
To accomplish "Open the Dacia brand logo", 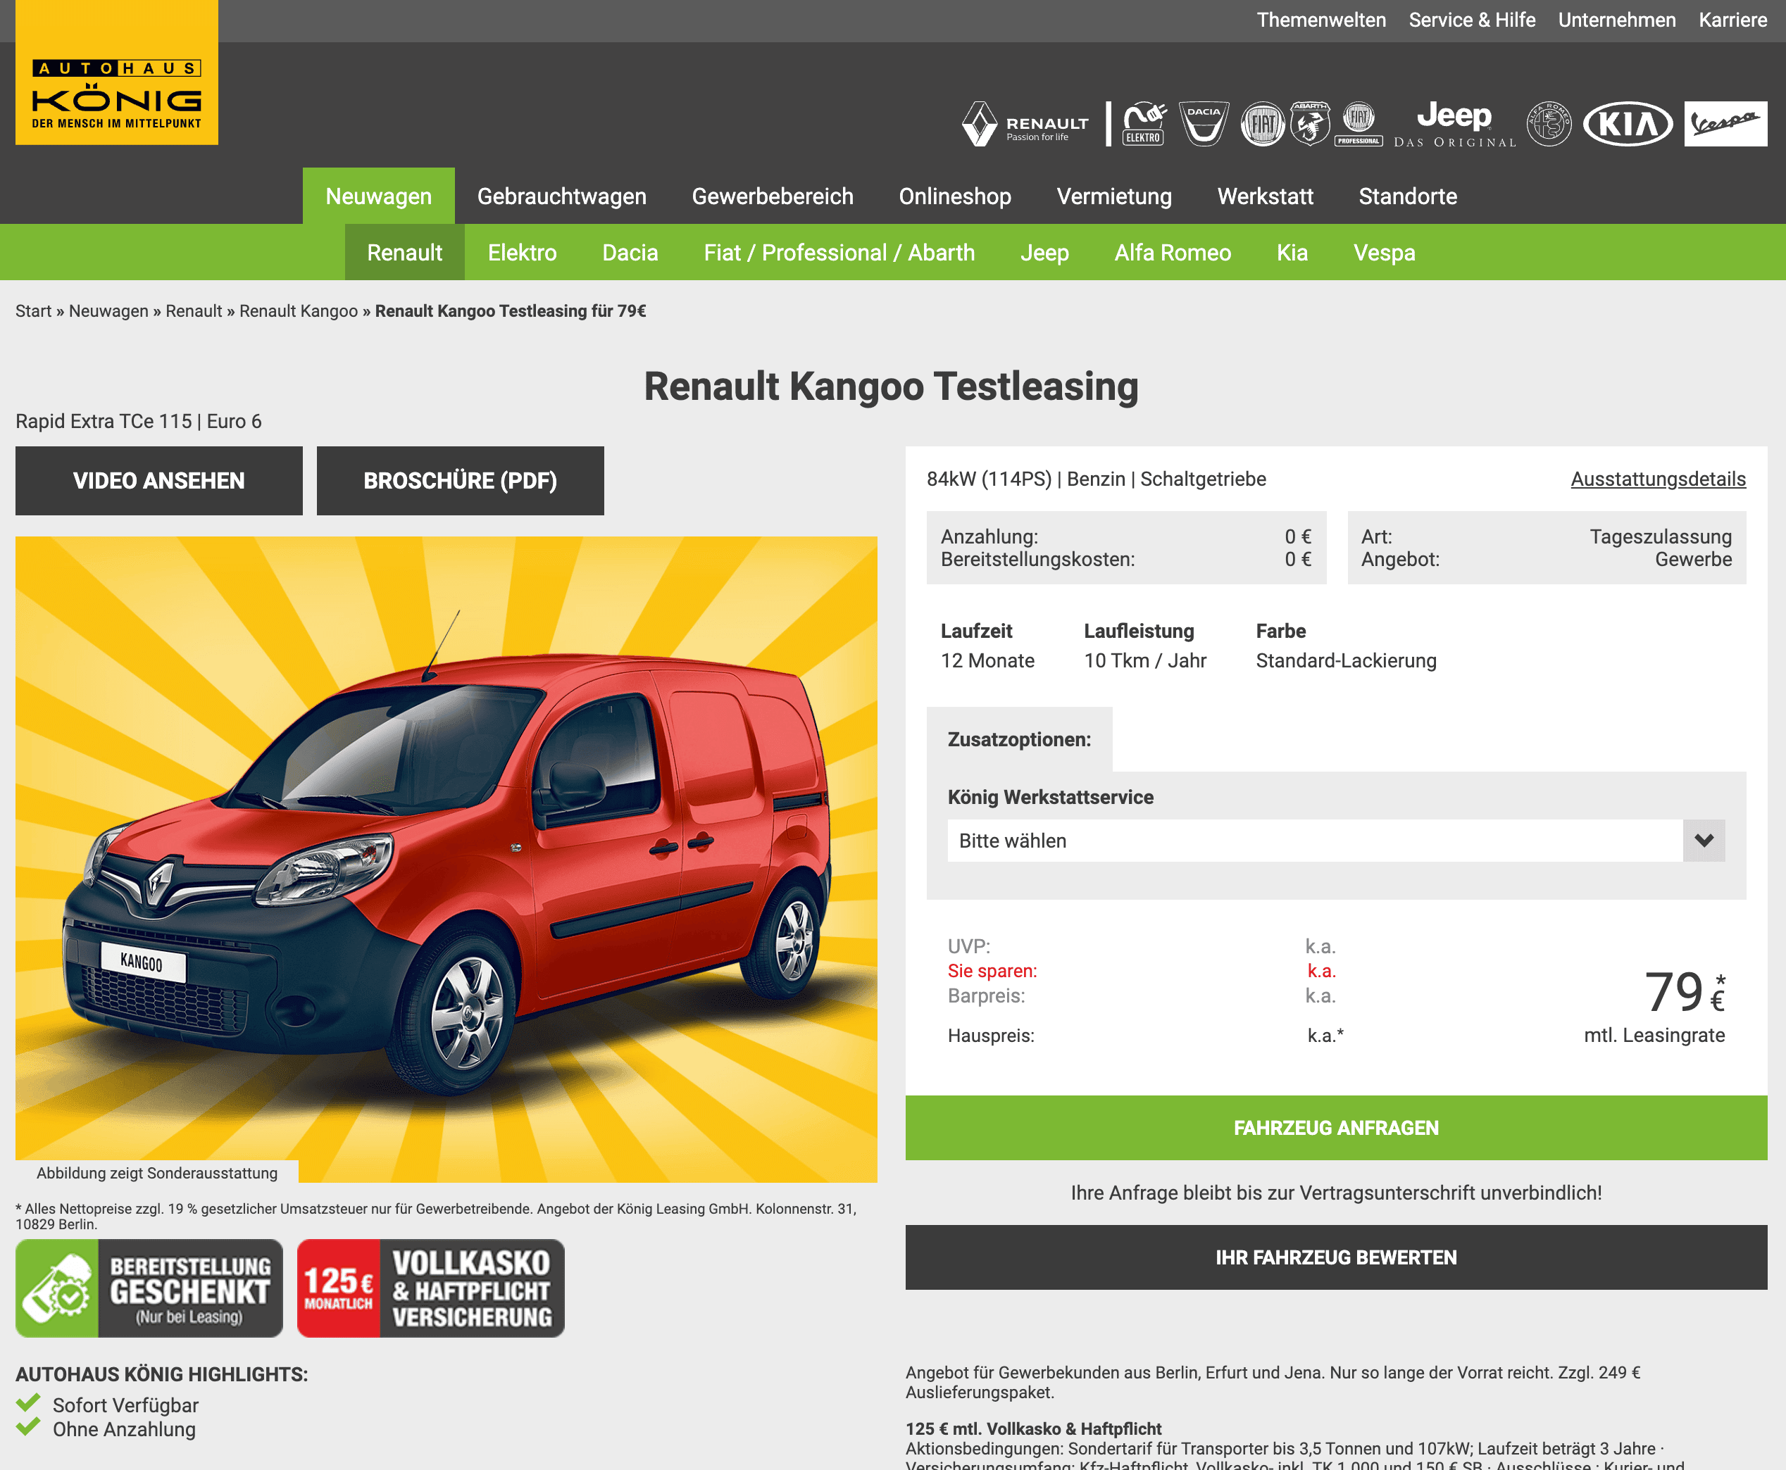I will pos(1204,125).
